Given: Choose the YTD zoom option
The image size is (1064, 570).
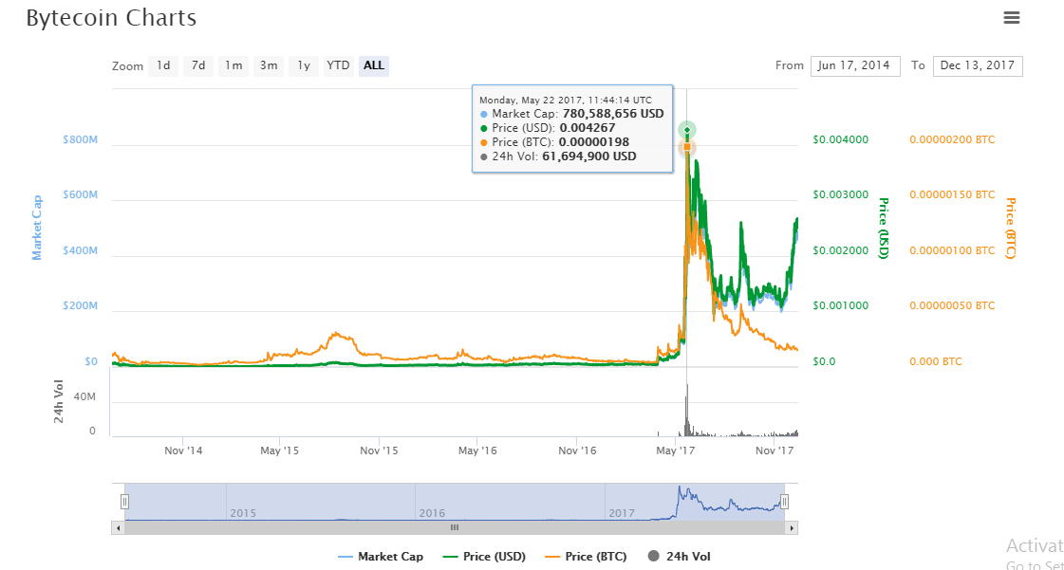Looking at the screenshot, I should coord(338,65).
